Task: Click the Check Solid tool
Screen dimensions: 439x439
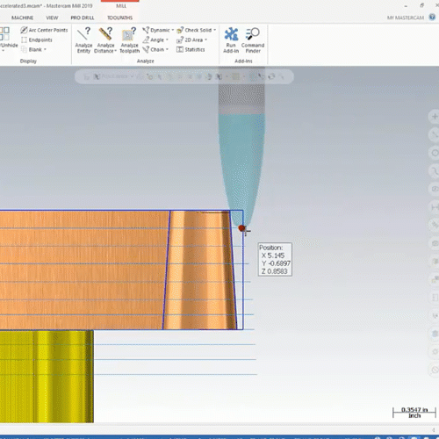Action: point(195,30)
